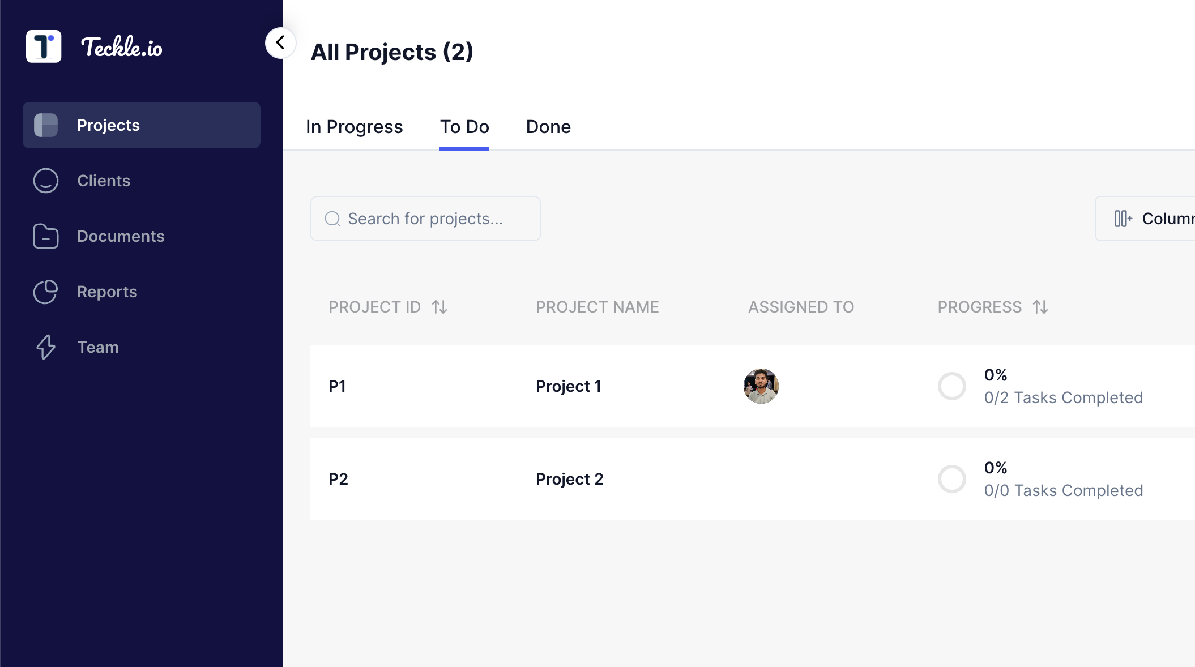
Task: Sort by Progress arrows
Action: (x=1040, y=307)
